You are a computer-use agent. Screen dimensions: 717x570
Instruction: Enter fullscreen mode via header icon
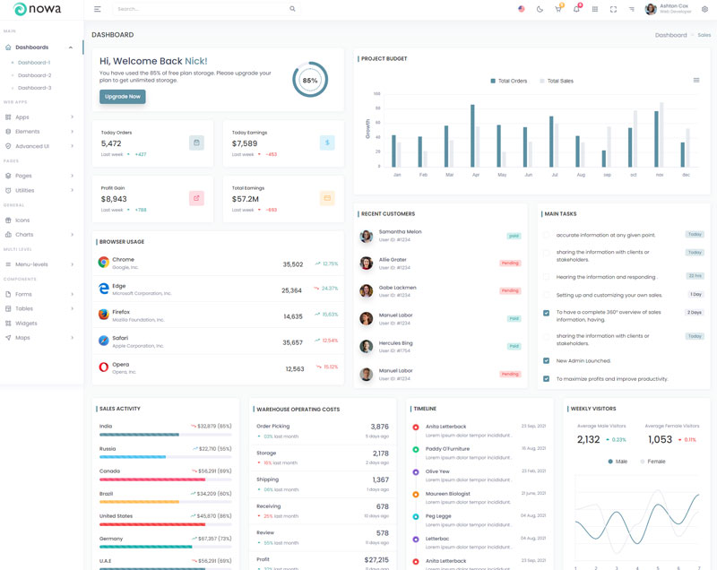click(x=613, y=9)
